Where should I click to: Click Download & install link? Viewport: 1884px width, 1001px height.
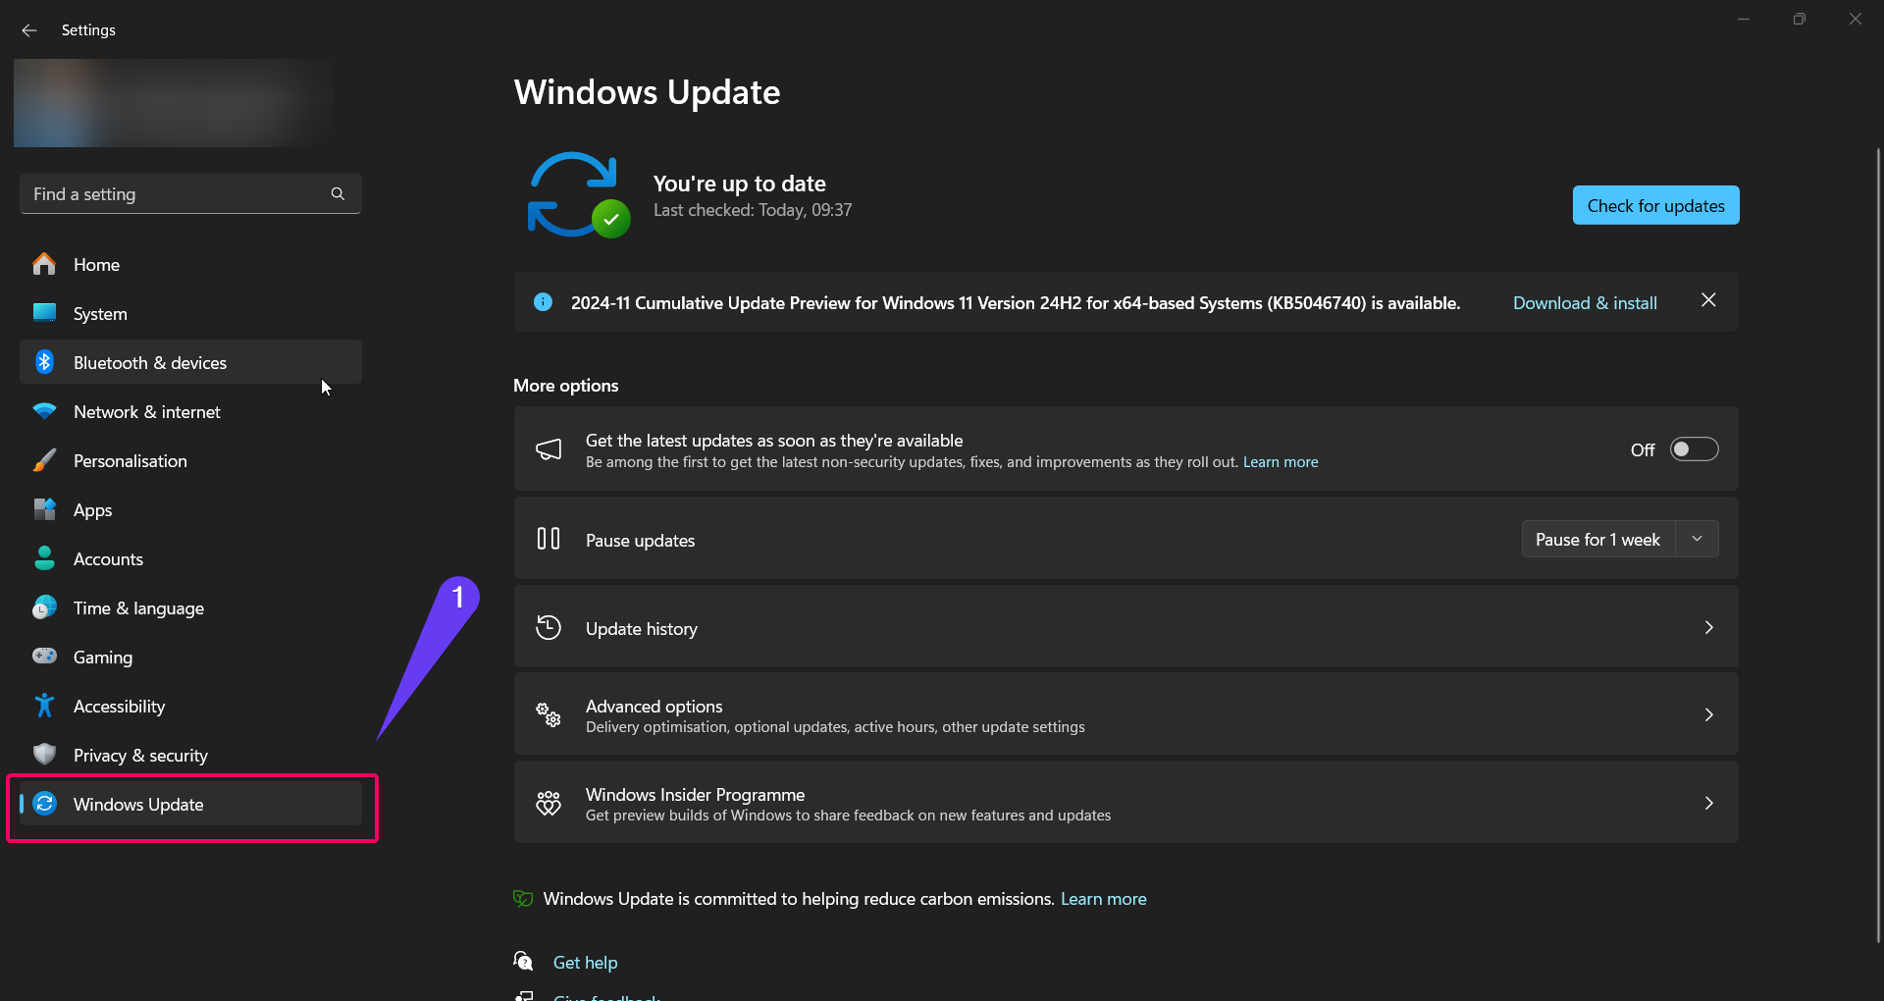(1585, 302)
